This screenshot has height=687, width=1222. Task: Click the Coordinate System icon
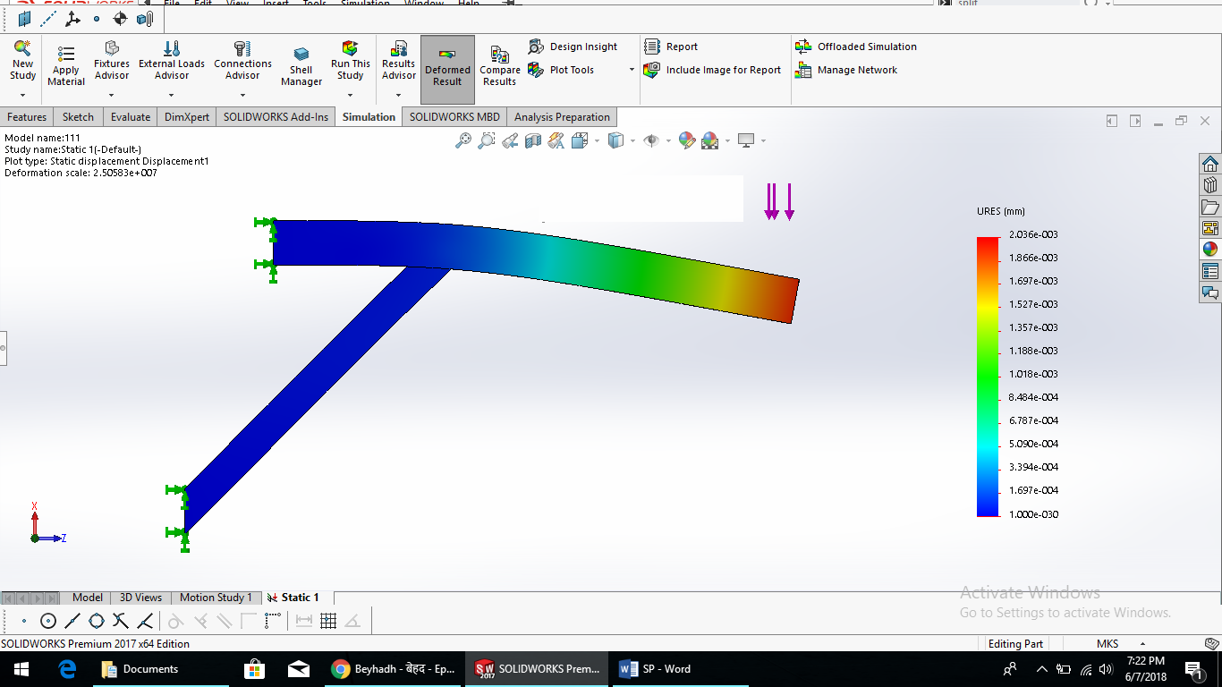tap(73, 18)
